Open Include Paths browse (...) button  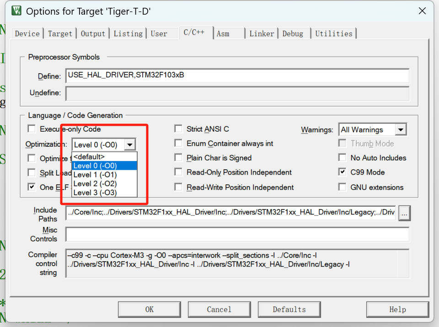click(404, 214)
